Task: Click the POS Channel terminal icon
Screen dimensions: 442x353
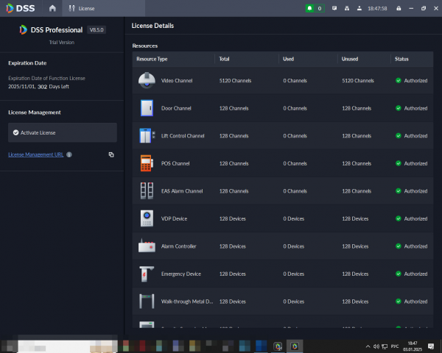Action: click(147, 163)
